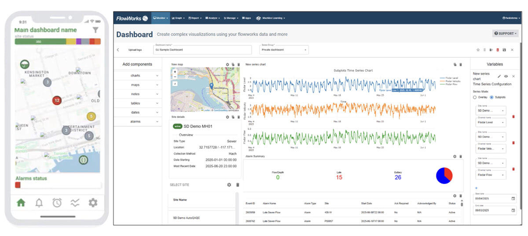Open the mobile settings gear icon
This screenshot has width=528, height=236.
coord(92,203)
